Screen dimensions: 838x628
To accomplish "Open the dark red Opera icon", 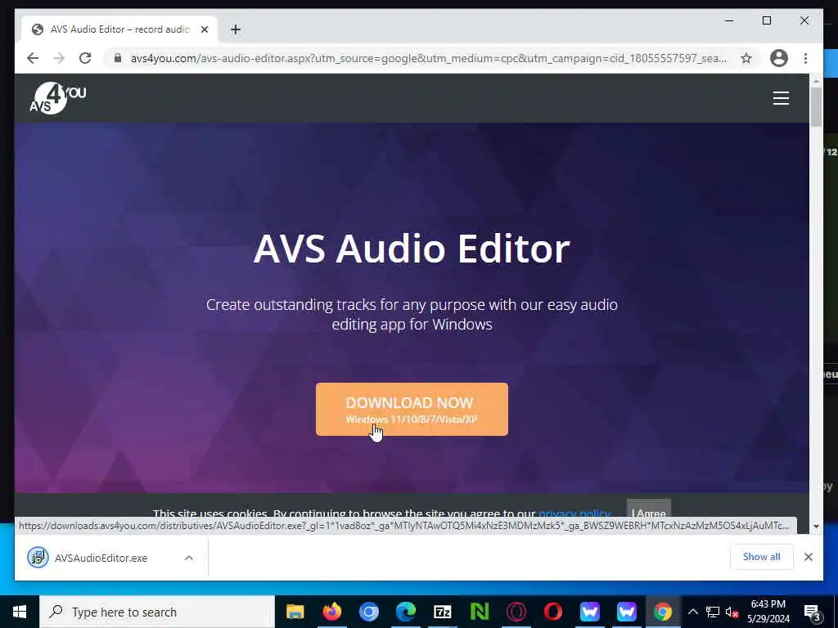I will tap(516, 612).
